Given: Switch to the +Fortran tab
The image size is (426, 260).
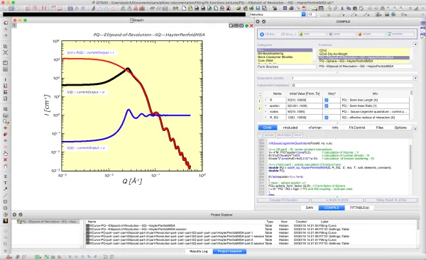Looking at the screenshot, I should (x=315, y=128).
